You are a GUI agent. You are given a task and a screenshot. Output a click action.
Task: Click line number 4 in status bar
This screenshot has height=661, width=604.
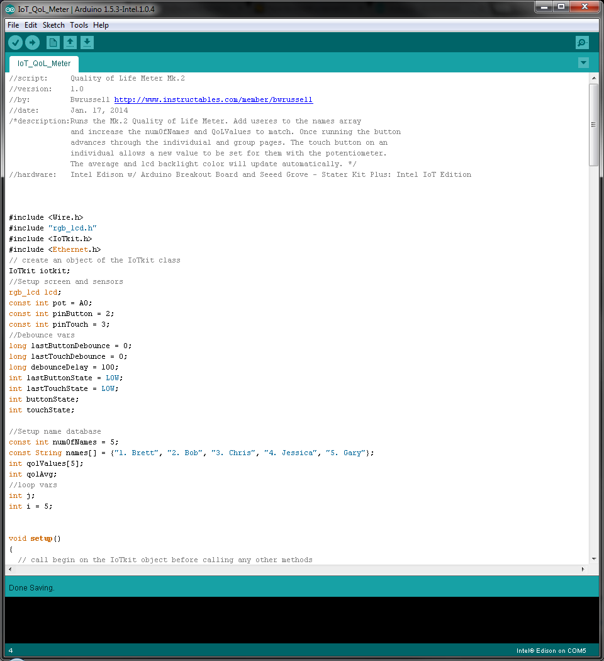11,650
